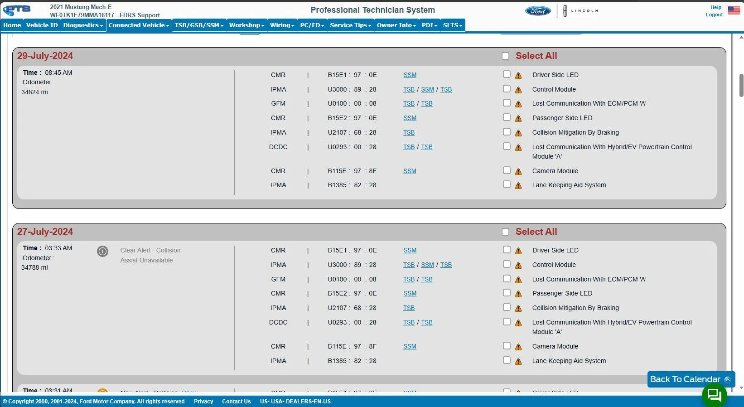Click warning icon for 27-July Control Module
The image size is (744, 407).
click(518, 265)
